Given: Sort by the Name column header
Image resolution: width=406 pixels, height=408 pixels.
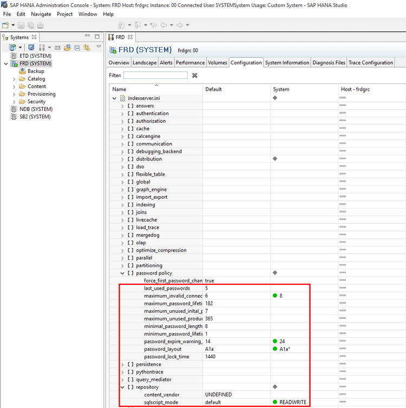Looking at the screenshot, I should coord(156,89).
